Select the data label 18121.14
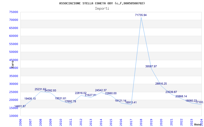Viewport: 204px width, 127px height. (120, 101)
